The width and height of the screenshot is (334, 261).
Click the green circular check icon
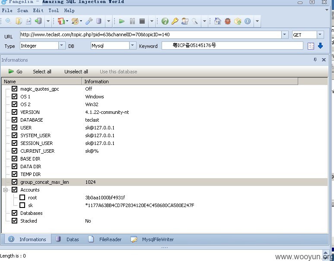[165, 21]
